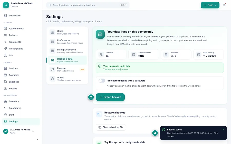The image size is (231, 144).
Task: Toggle Protect the backup with a password
Action: click(x=102, y=81)
